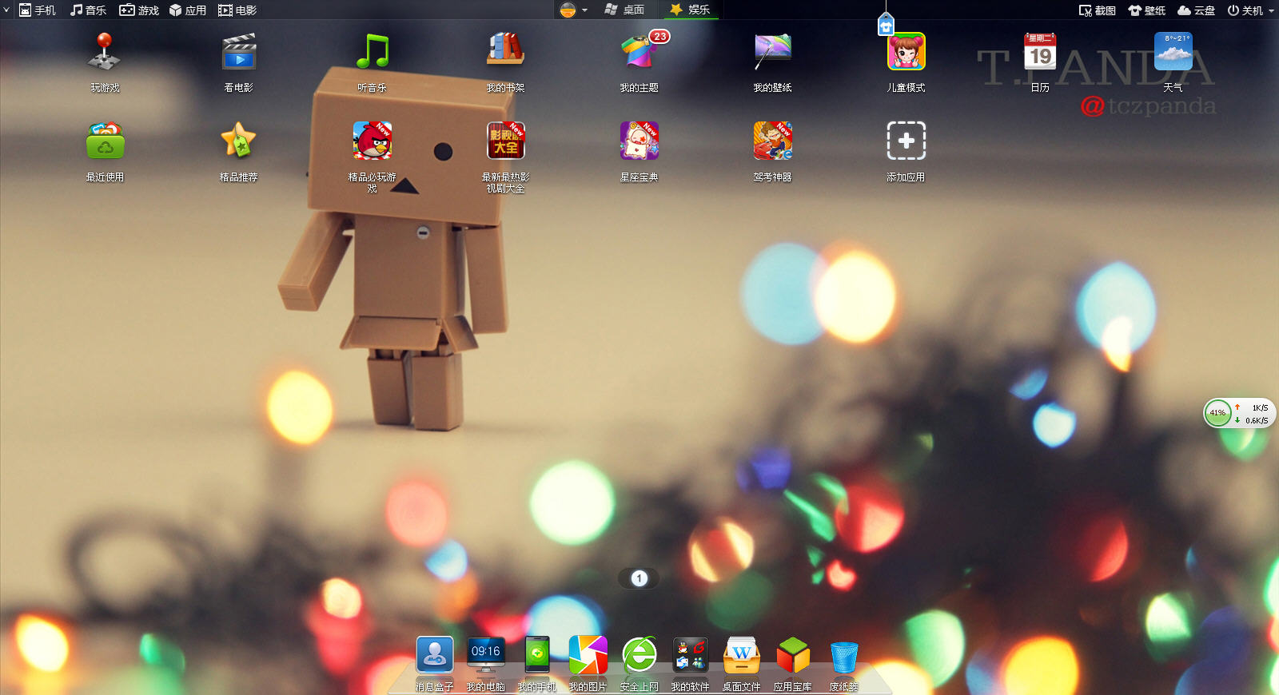Launch 安全上网 browser from the dock
The width and height of the screenshot is (1279, 695).
coord(639,656)
